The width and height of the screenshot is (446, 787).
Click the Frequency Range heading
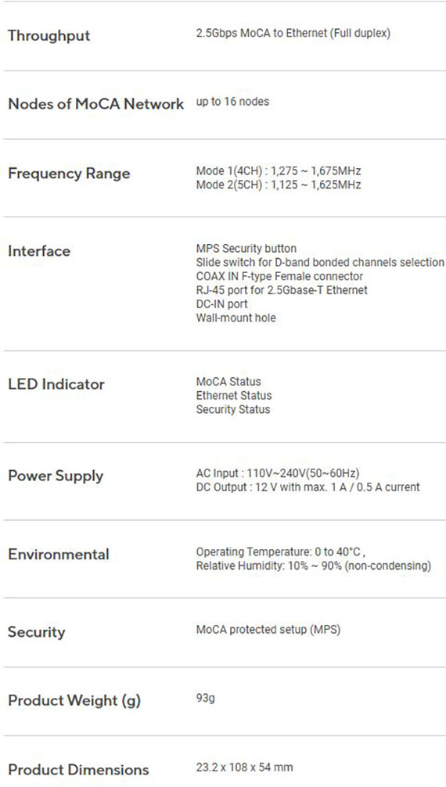69,174
